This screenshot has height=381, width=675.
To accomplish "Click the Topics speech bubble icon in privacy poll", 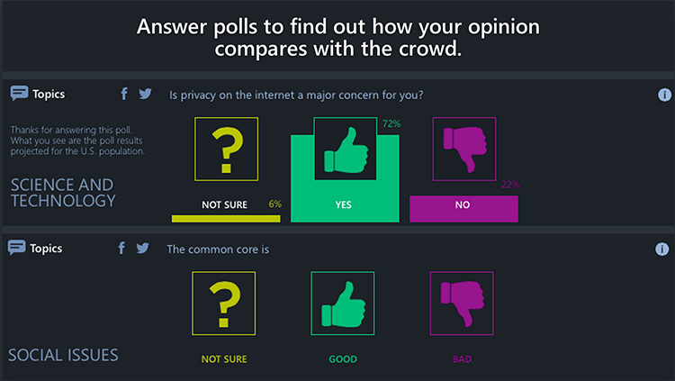I will (20, 93).
